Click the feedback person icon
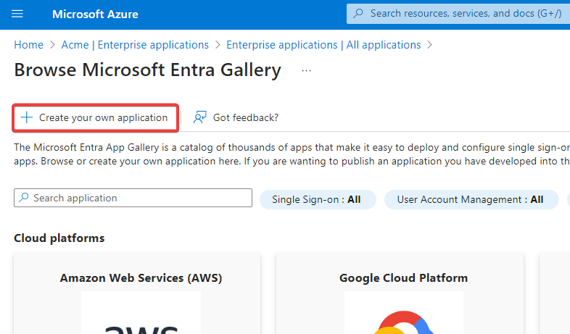 click(200, 117)
